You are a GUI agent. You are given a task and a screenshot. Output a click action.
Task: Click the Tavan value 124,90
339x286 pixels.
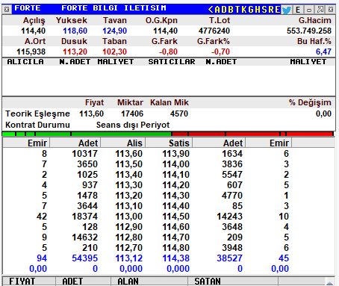coord(114,31)
